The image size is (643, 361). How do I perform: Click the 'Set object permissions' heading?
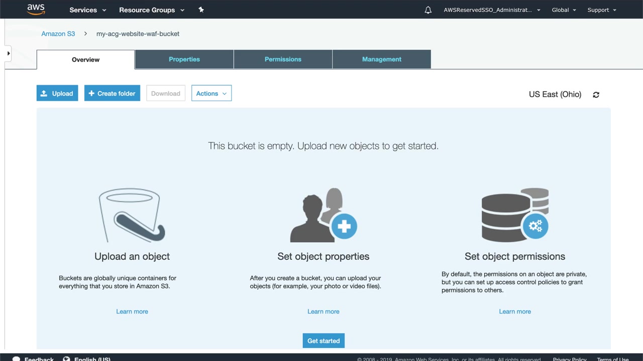(515, 256)
